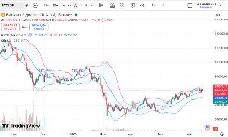This screenshot has width=228, height=137.
Task: Open the candlestick chart type selector
Action: [101, 5]
